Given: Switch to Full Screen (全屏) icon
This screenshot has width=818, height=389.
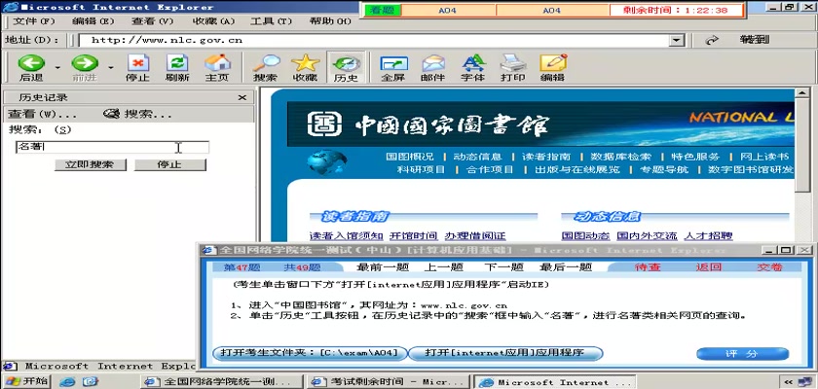Looking at the screenshot, I should click(x=393, y=63).
